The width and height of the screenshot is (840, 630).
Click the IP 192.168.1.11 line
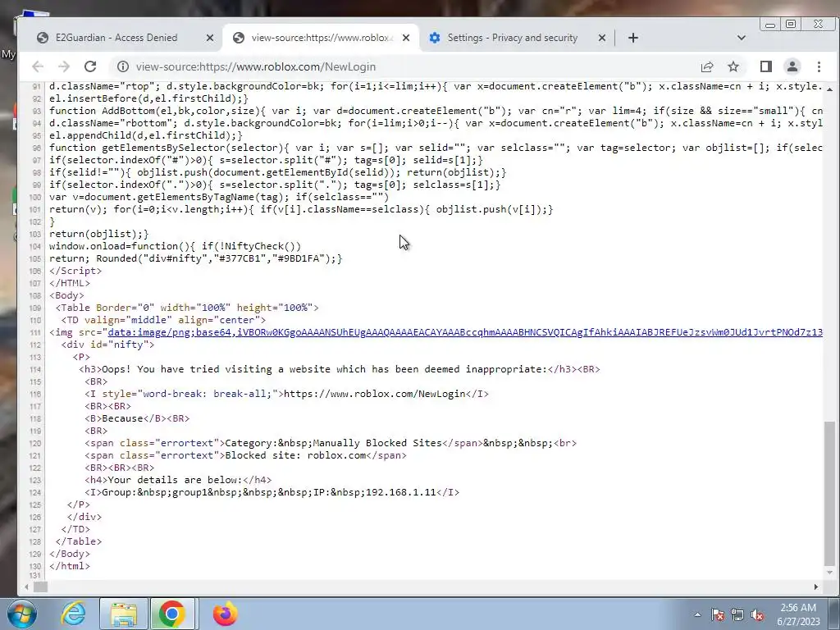272,492
